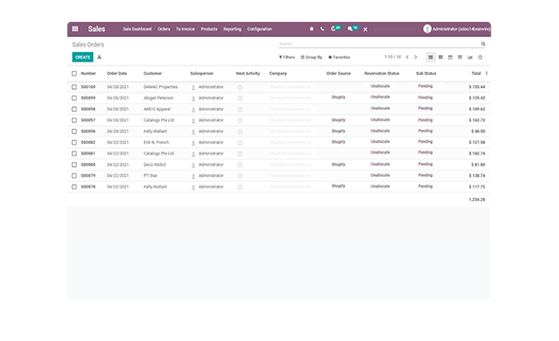Click the salesperson avatar in S00098 row
The height and width of the screenshot is (341, 559).
click(x=193, y=109)
